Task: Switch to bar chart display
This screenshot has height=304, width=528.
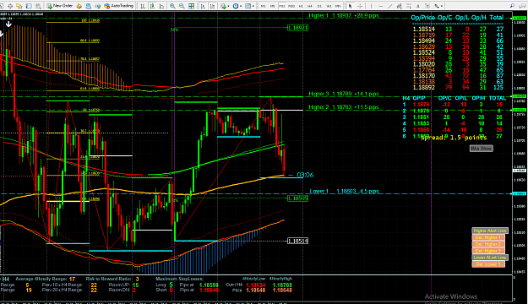Action: point(143,6)
